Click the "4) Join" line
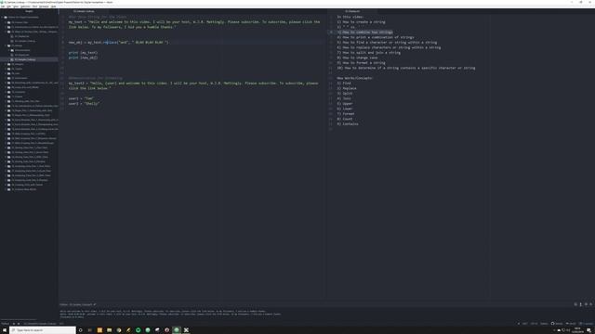Screen dimensions: 595x334 pyautogui.click(x=344, y=98)
